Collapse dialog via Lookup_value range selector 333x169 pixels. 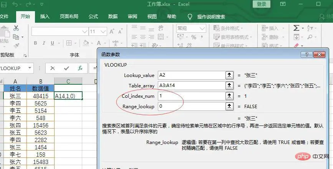(x=229, y=75)
